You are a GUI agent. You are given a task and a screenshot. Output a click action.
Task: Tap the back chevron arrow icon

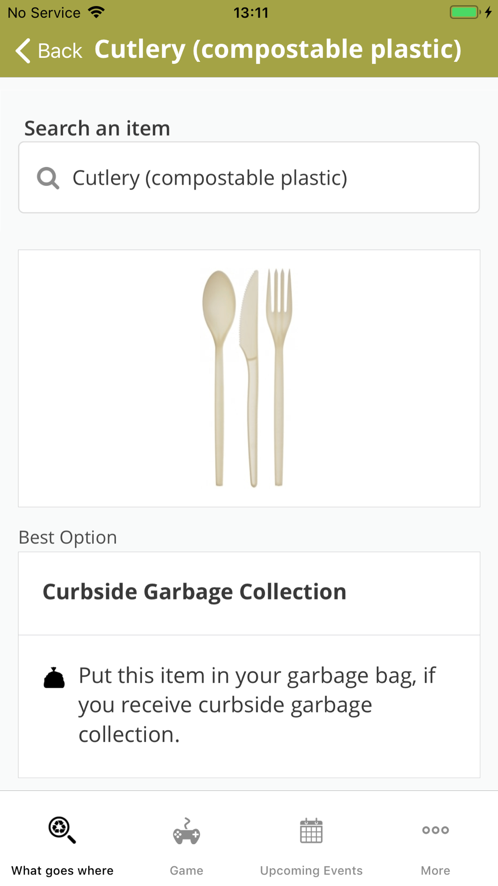(23, 51)
